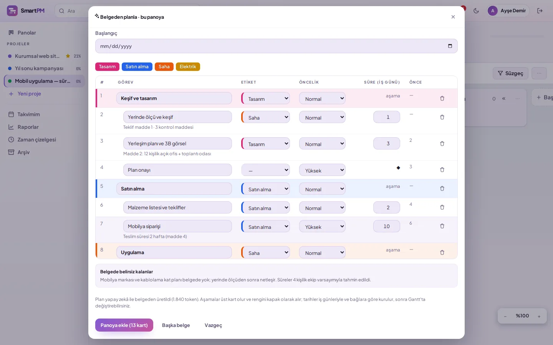This screenshot has height=345, width=553.
Task: Edit duration field for Yerinde ölçü ve keşif
Action: [x=387, y=117]
